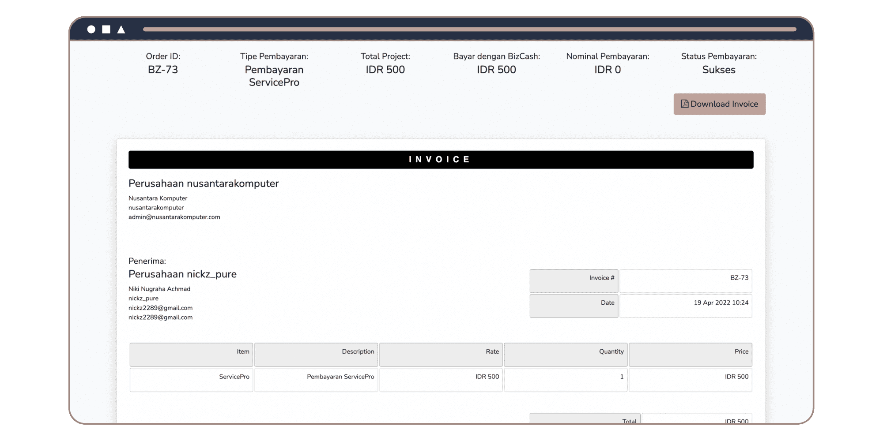Click the Sukses payment status text

(x=719, y=70)
